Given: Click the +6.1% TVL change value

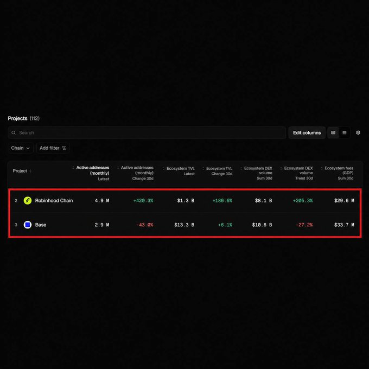Looking at the screenshot, I should (x=225, y=225).
